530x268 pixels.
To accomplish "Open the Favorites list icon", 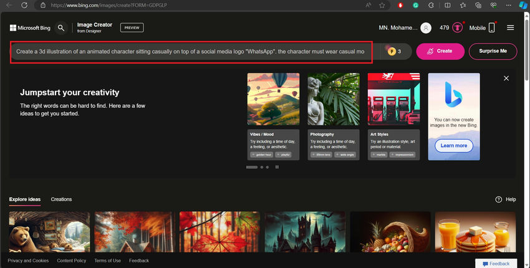I will 463,5.
